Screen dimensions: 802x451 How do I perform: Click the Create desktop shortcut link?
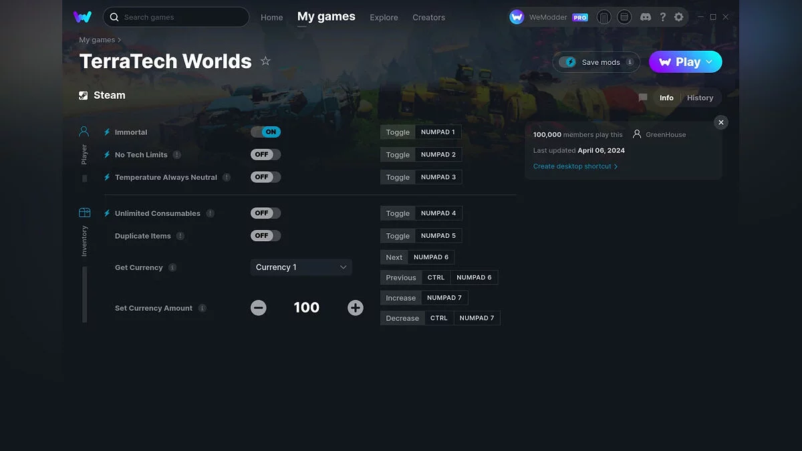point(573,166)
